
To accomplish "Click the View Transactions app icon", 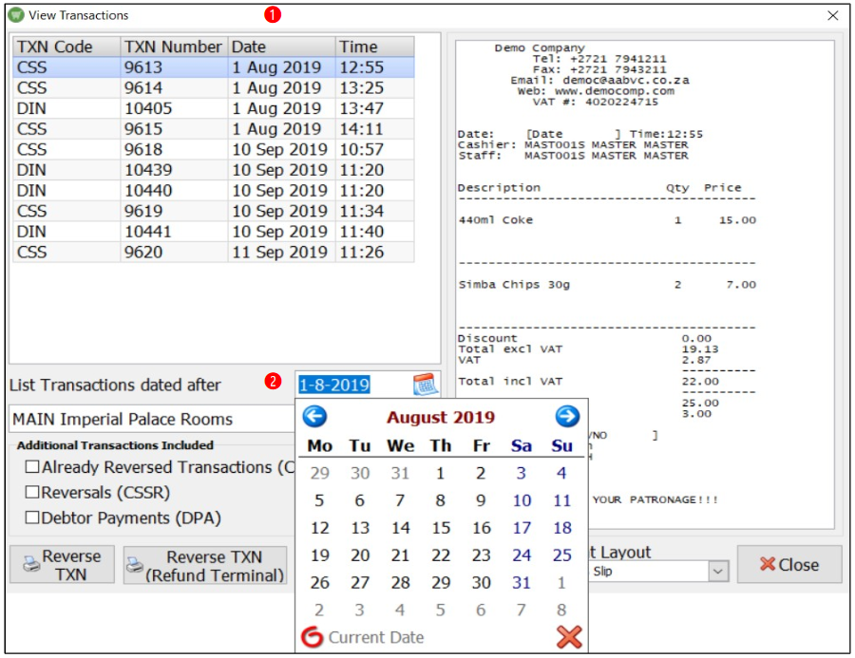I will click(x=16, y=15).
